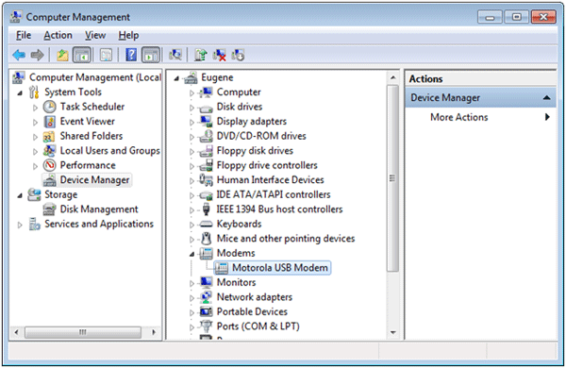The image size is (566, 368).
Task: Click the Up one level folder icon
Action: (62, 56)
